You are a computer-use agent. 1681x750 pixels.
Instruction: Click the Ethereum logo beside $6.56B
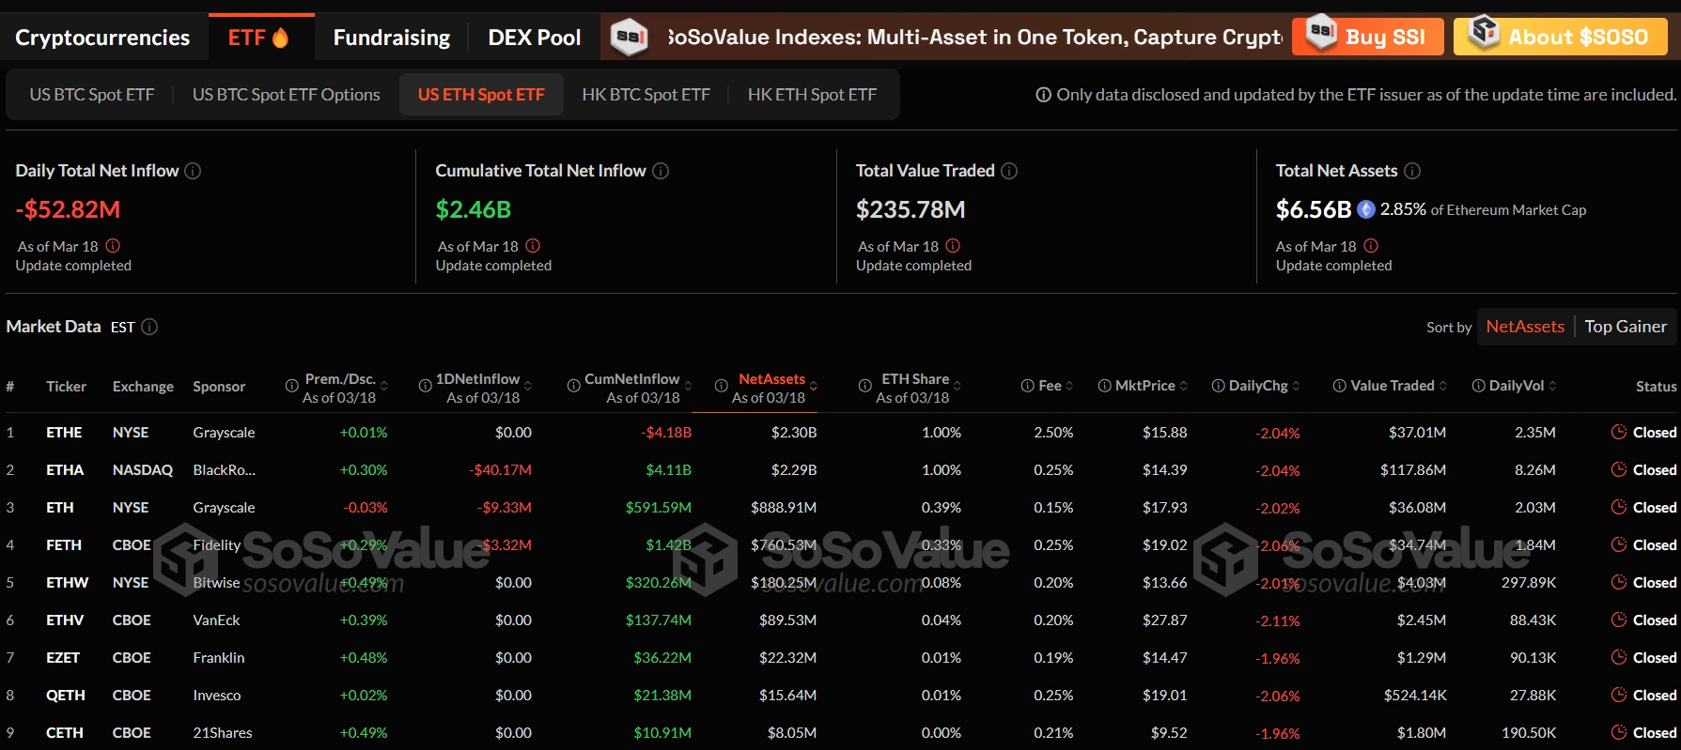coord(1366,209)
